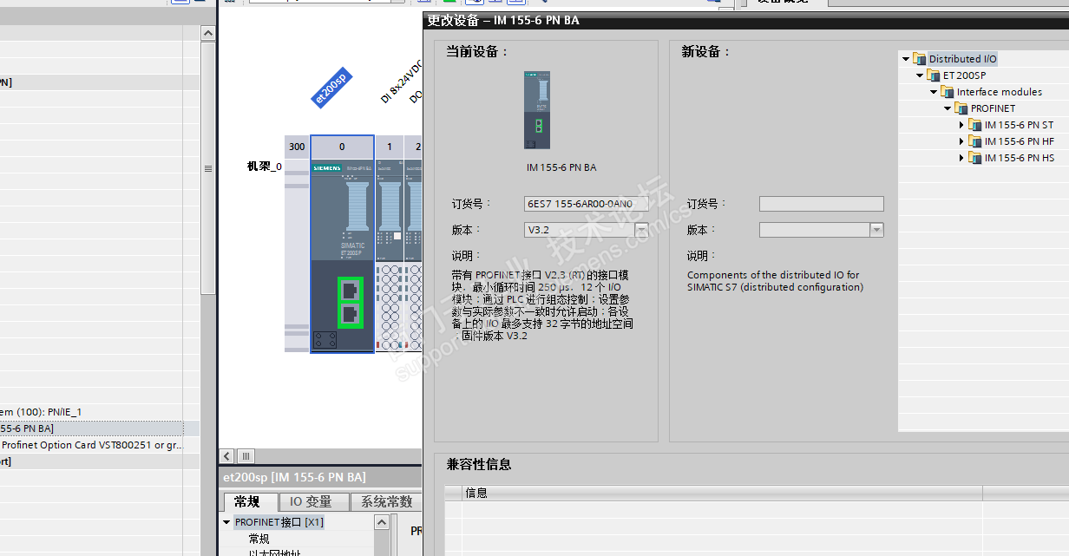Click the IM 155-6 PN ST folder icon

[x=975, y=125]
